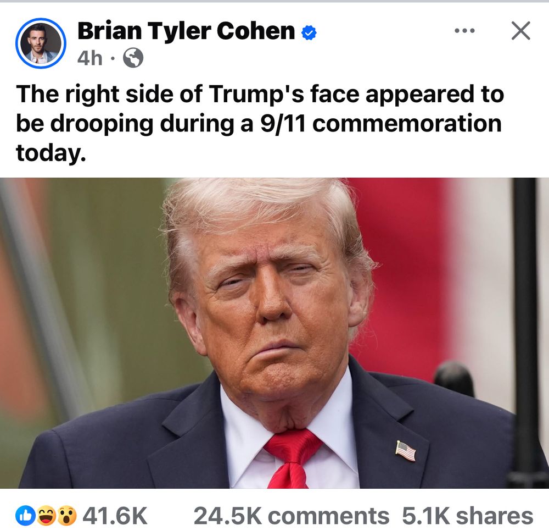The width and height of the screenshot is (549, 530).
Task: View the 5.1K shares
Action: [x=467, y=516]
